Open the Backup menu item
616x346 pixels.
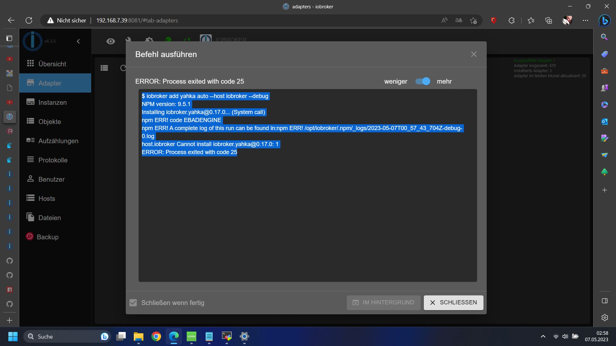click(x=55, y=237)
